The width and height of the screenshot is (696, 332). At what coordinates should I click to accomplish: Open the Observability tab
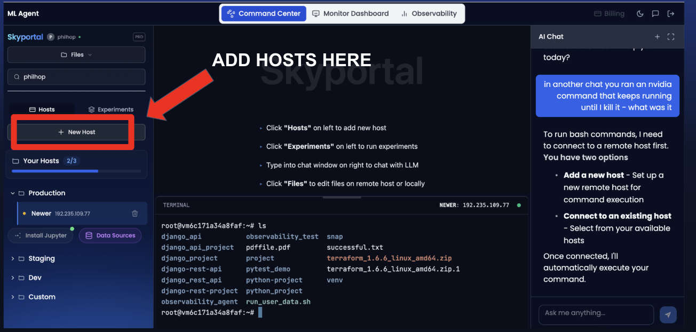pos(429,14)
